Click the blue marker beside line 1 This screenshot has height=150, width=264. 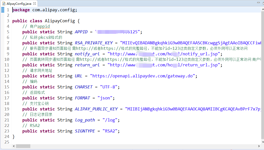[x=3, y=10]
